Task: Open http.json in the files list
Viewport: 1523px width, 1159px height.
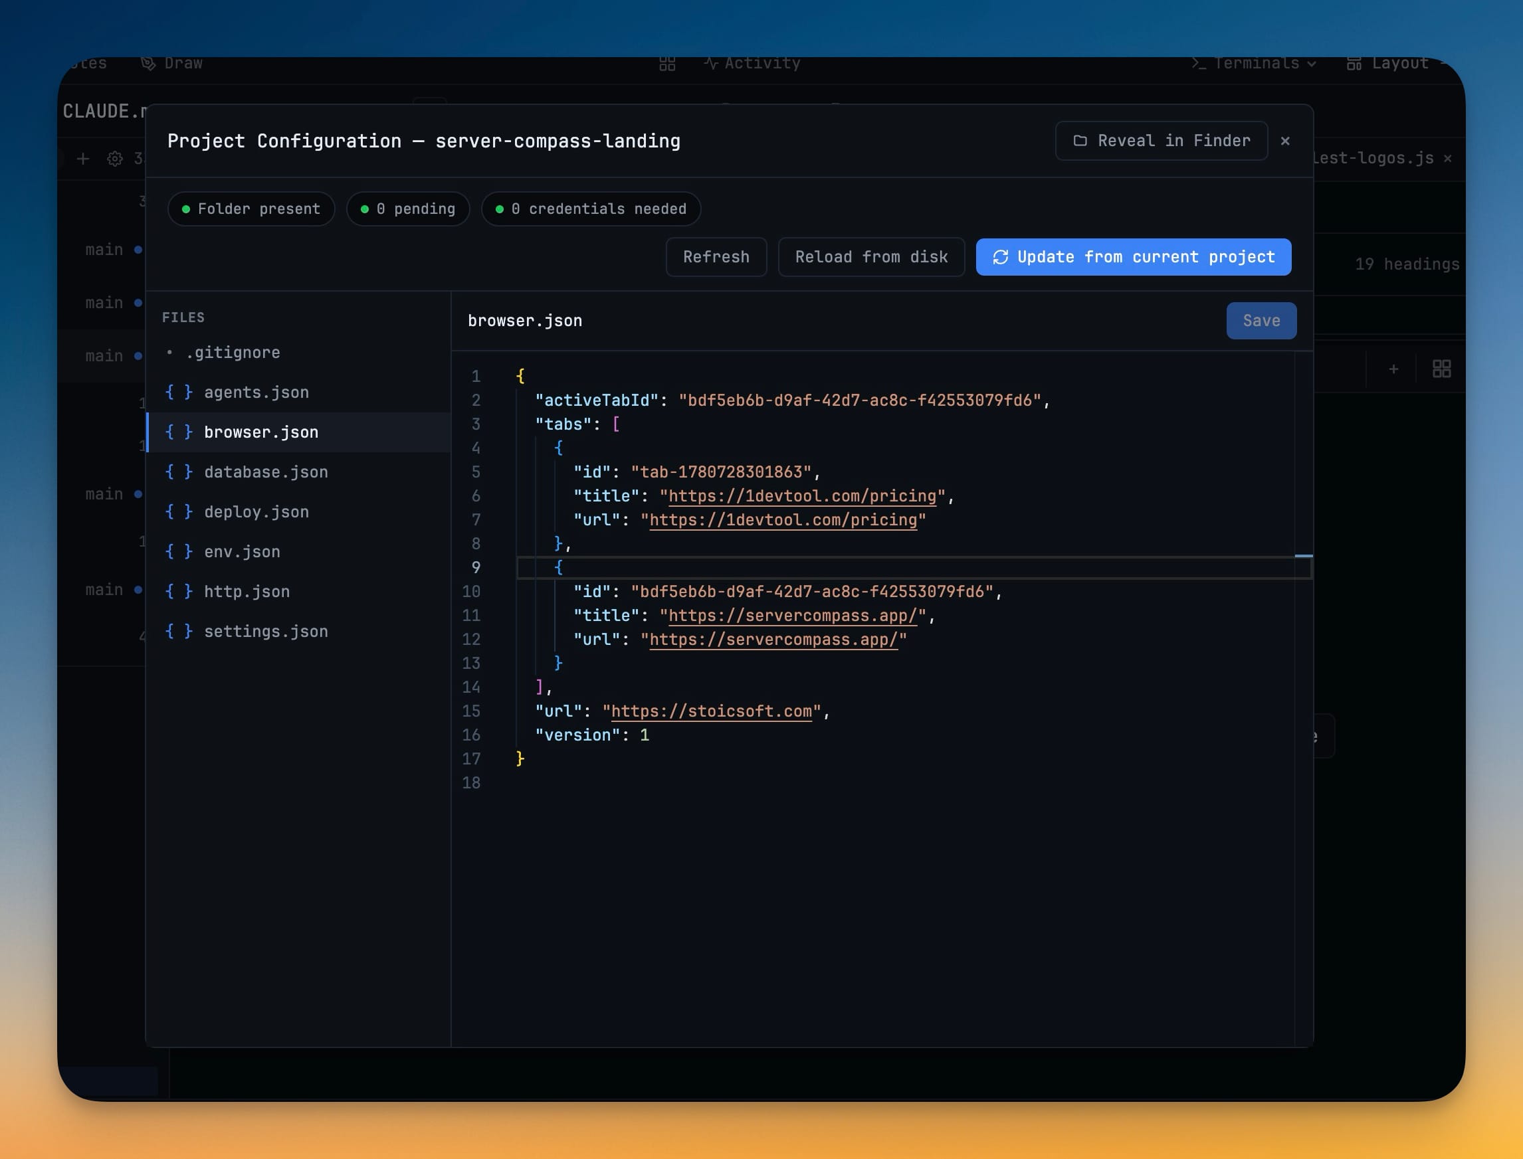Action: pyautogui.click(x=298, y=591)
